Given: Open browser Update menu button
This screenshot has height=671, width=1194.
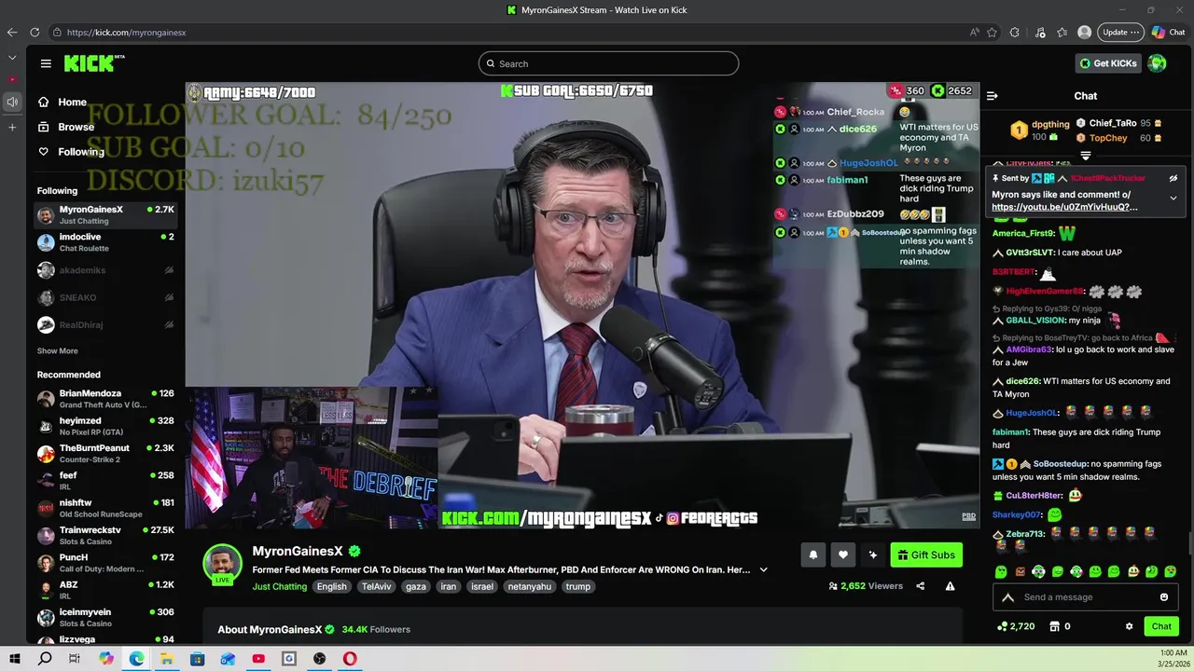Looking at the screenshot, I should click(1120, 32).
